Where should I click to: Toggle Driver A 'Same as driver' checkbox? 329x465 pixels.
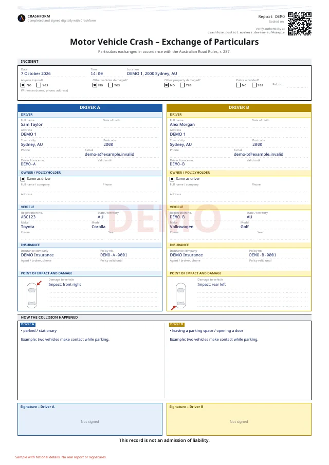23,179
